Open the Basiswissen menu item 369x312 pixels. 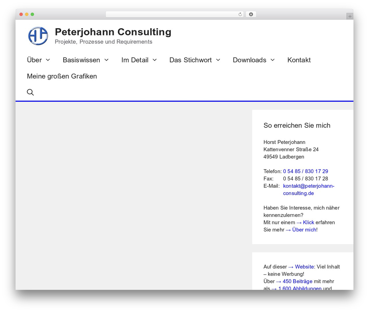coord(81,60)
